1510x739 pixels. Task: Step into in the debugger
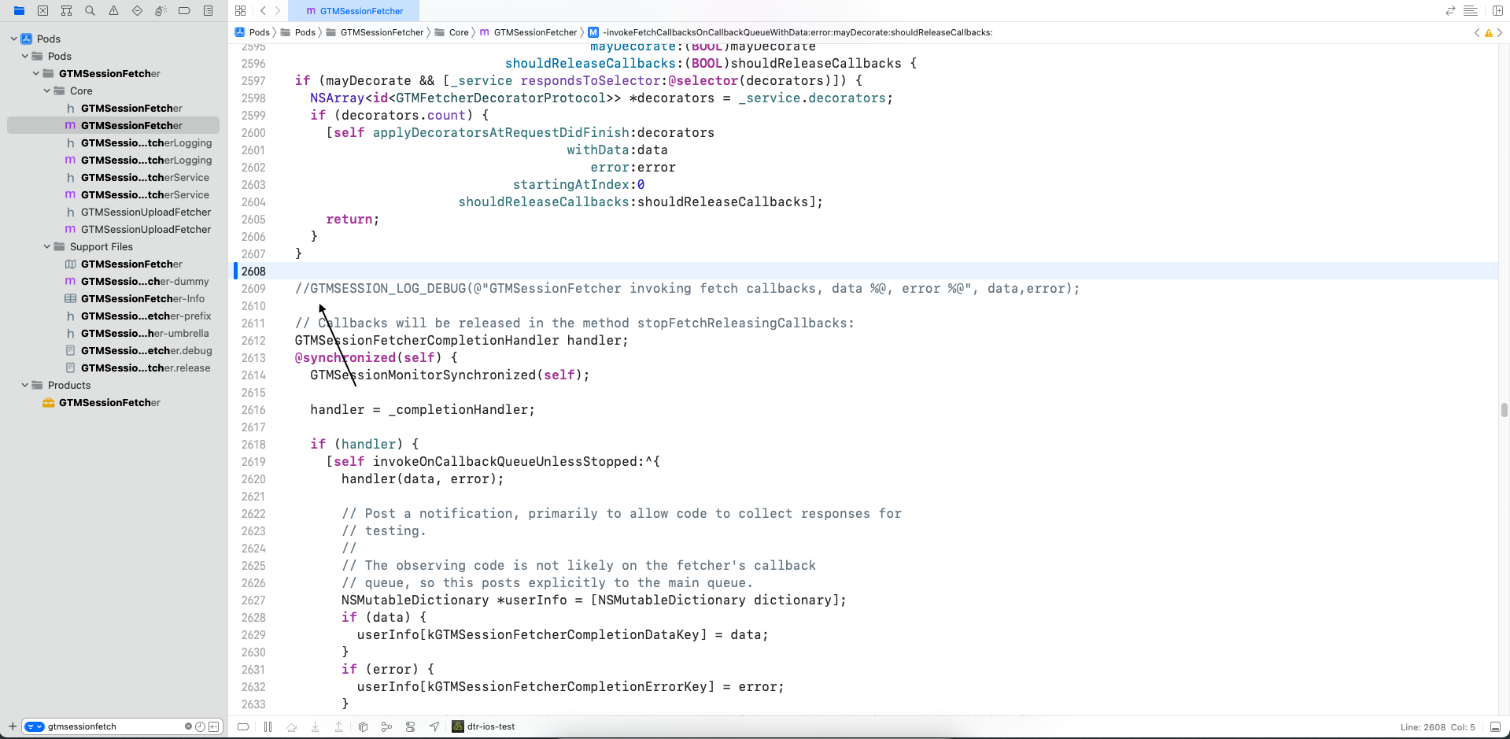(315, 726)
